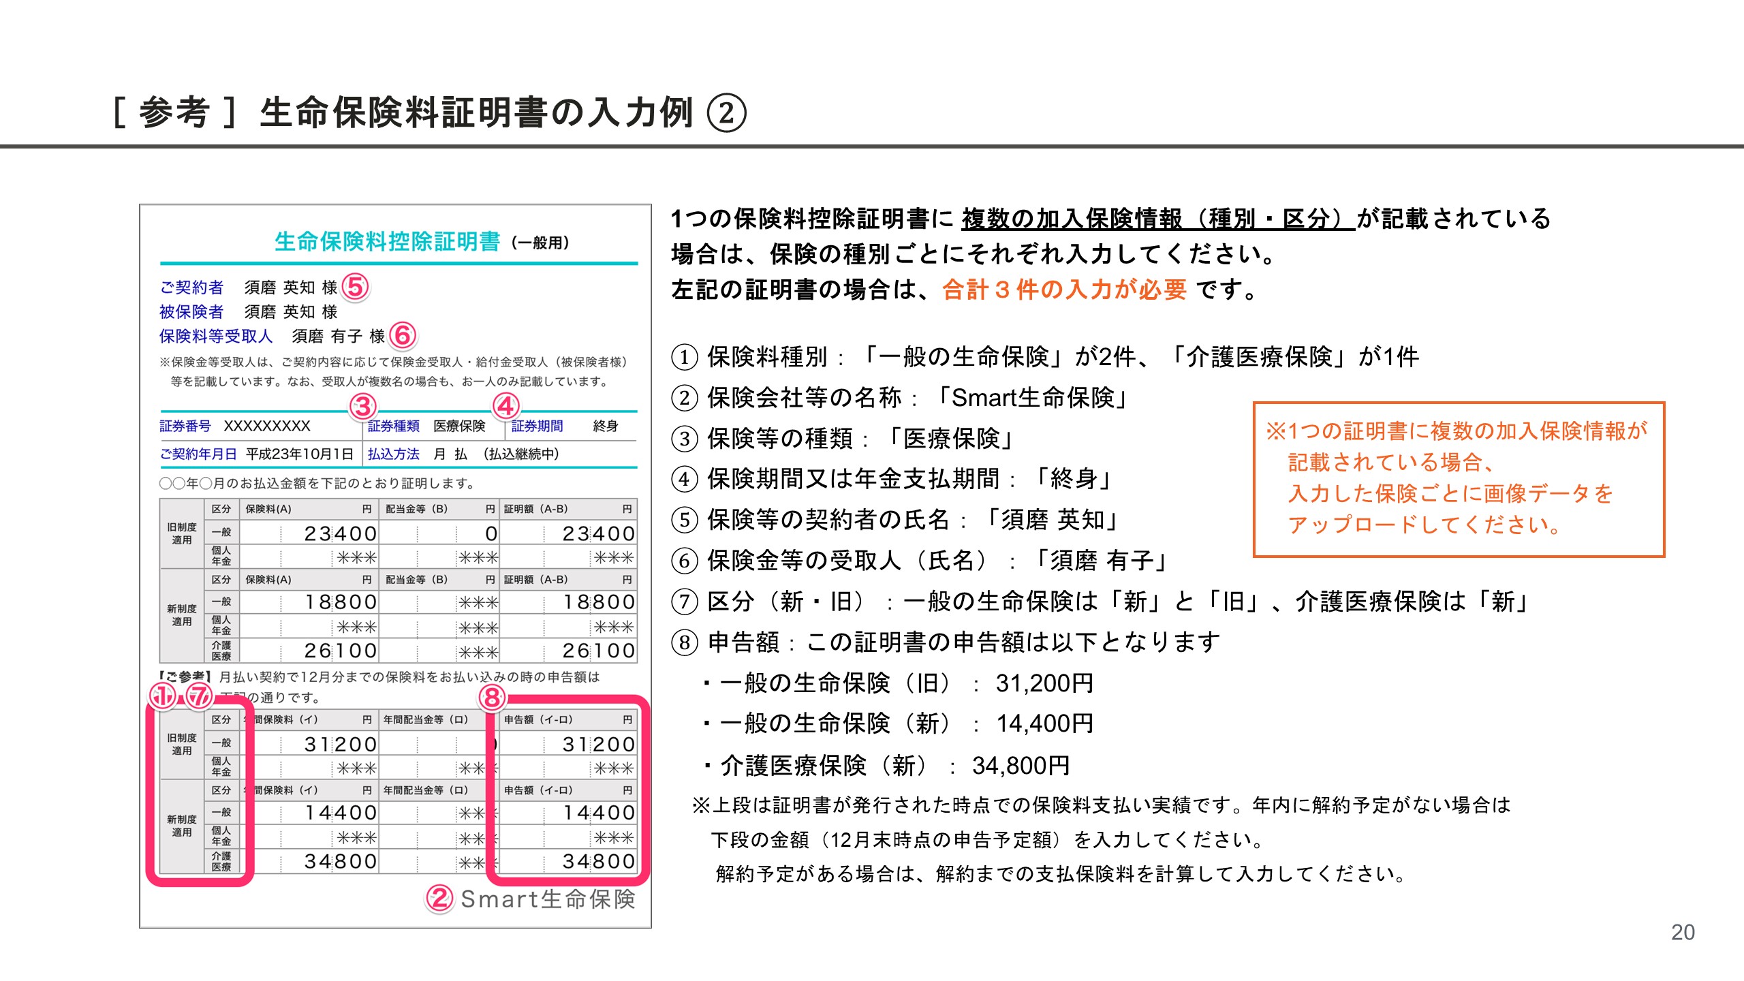Image resolution: width=1744 pixels, height=981 pixels.
Task: Click pink circled number 2 beside Smart生命保険
Action: coord(439,899)
